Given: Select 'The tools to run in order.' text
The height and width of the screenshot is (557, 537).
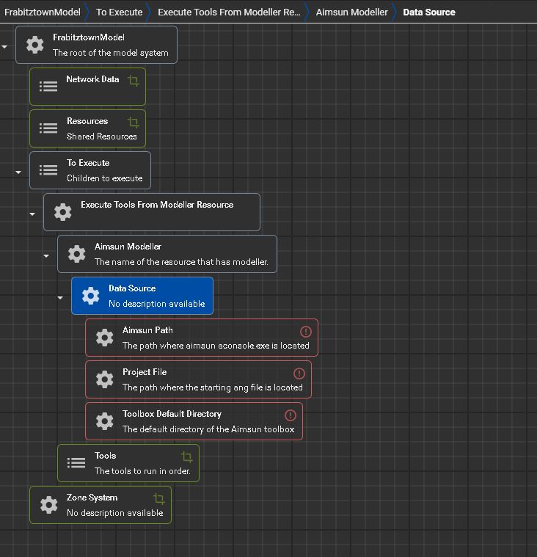Looking at the screenshot, I should pyautogui.click(x=142, y=471).
